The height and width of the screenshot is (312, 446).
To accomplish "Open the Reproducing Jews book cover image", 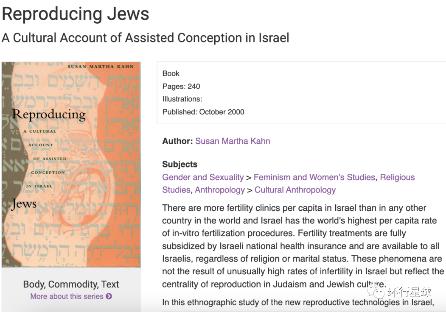I will pyautogui.click(x=71, y=164).
